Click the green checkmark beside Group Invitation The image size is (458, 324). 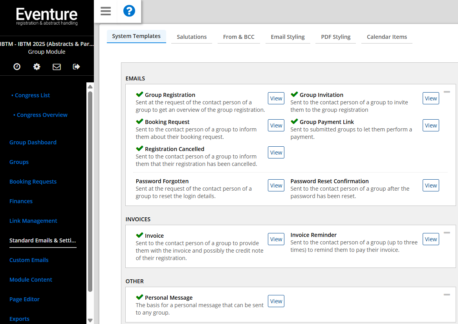pos(295,94)
